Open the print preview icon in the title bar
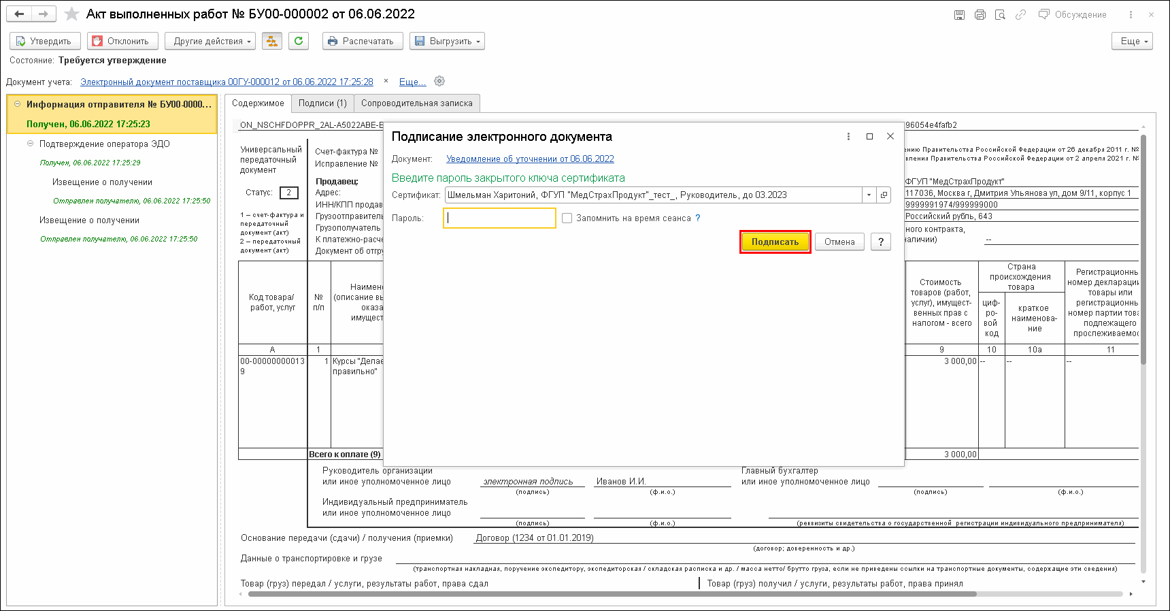 pyautogui.click(x=1000, y=14)
